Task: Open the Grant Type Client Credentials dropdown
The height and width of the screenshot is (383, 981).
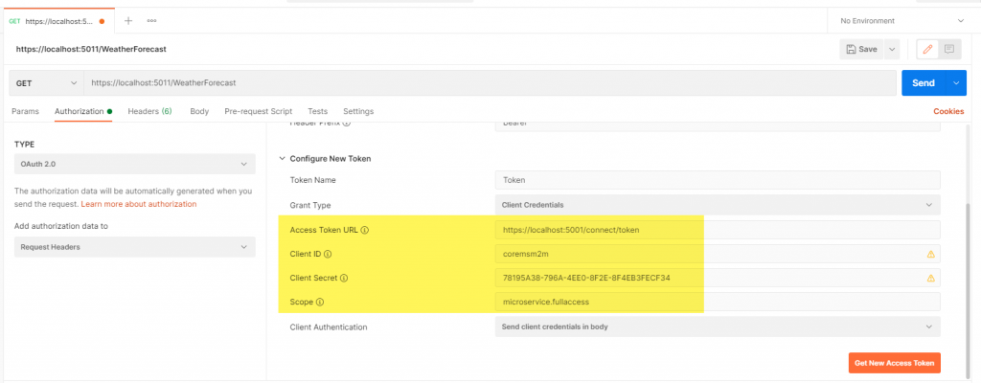Action: 718,205
